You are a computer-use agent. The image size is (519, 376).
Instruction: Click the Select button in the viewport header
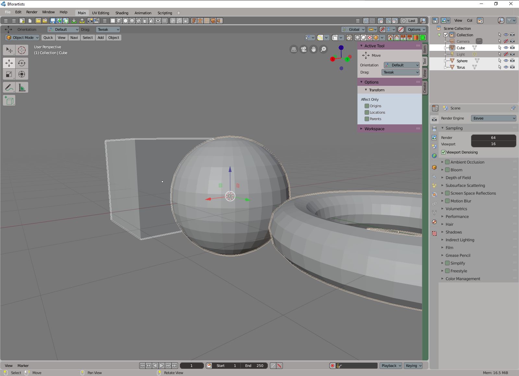click(88, 38)
